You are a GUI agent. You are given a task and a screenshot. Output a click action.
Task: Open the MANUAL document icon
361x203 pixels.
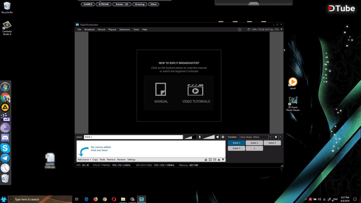[x=161, y=89]
